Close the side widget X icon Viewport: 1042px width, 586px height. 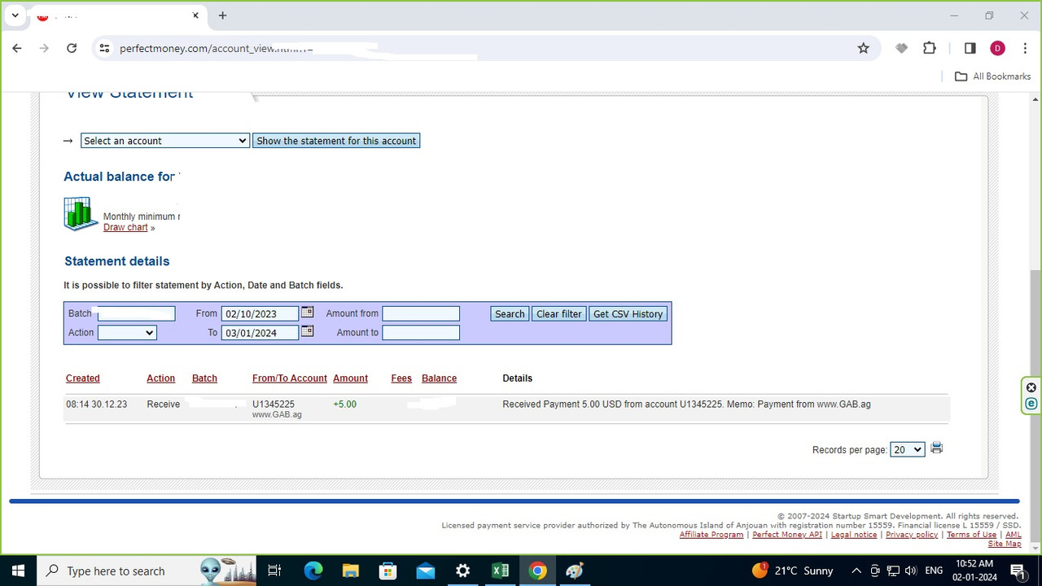1031,387
